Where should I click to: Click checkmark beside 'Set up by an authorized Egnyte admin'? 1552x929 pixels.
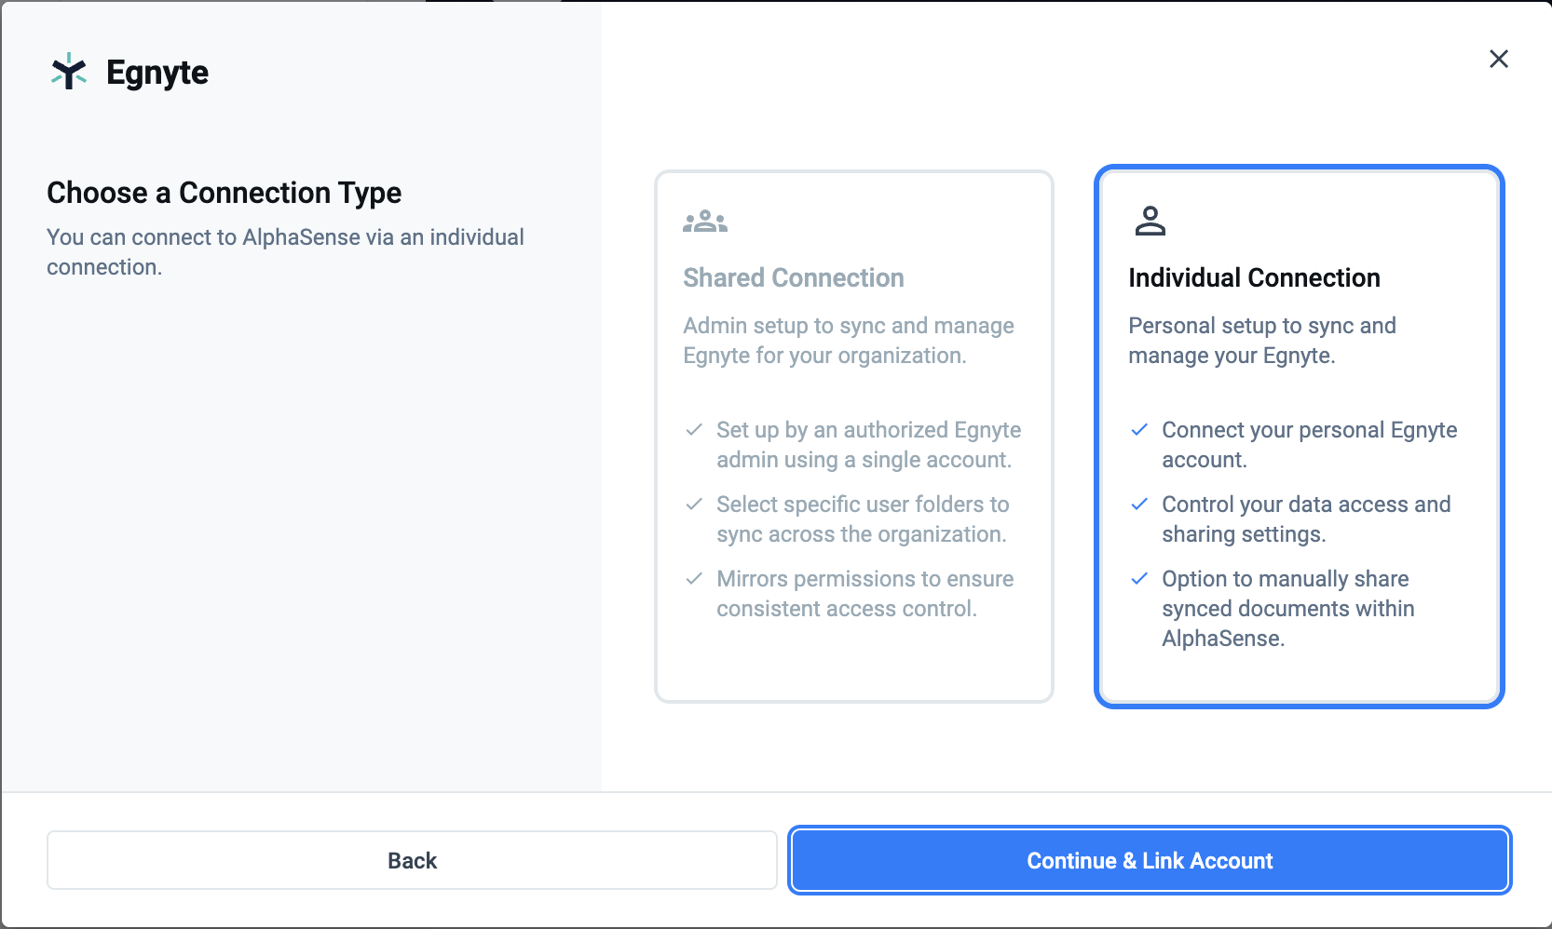coord(694,430)
